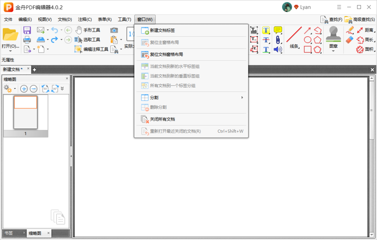Click the 打开(O)... open folder button

[x=10, y=38]
